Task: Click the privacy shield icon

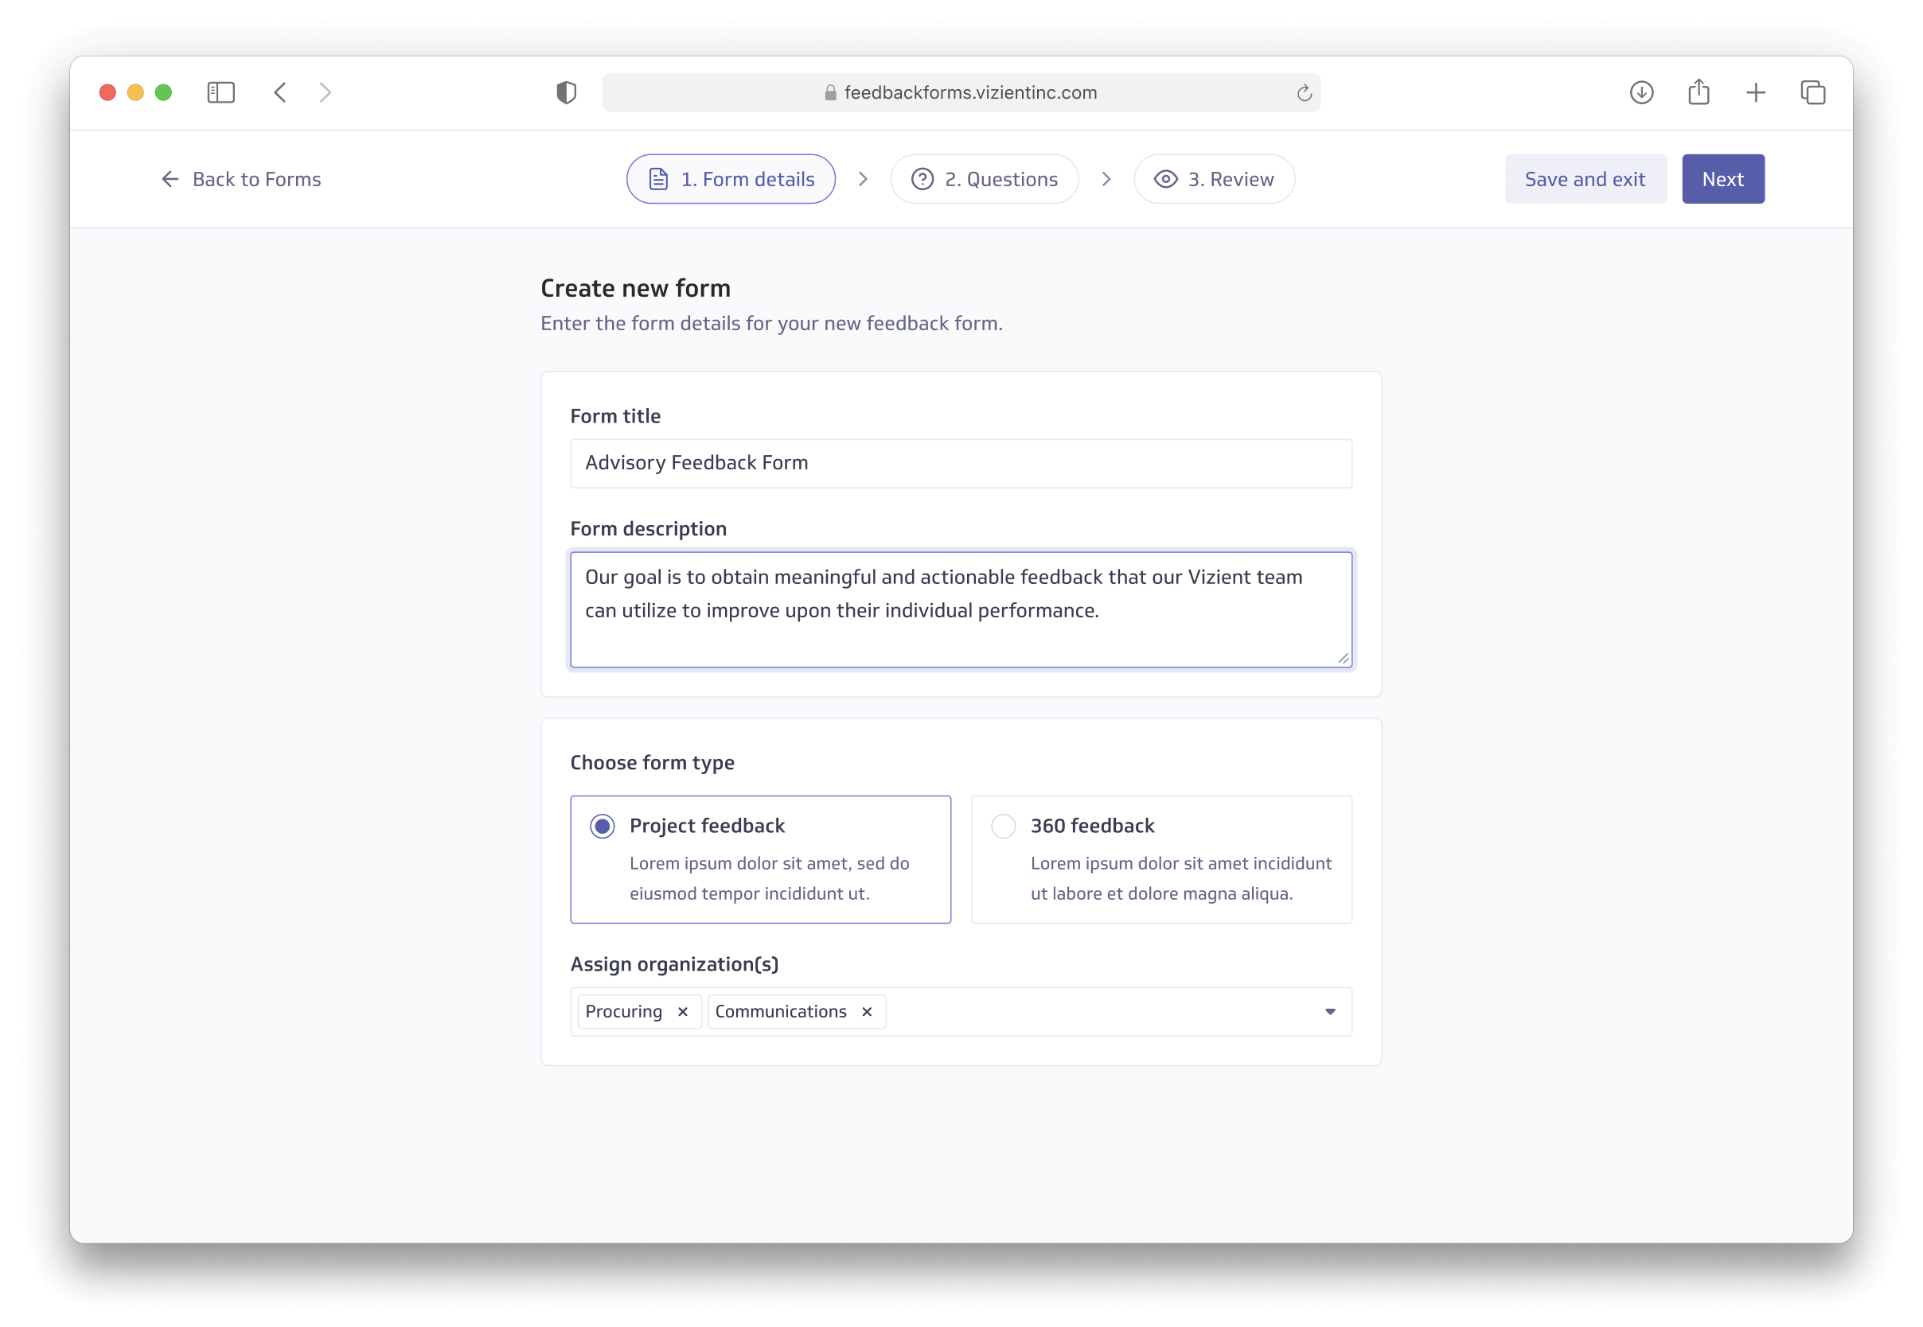Action: (x=567, y=92)
